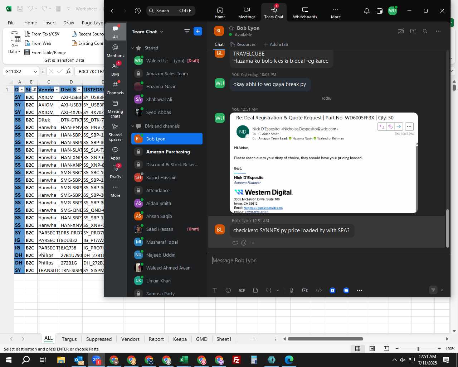The image size is (458, 367).
Task: Click the share screen icon in chat header
Action: [413, 31]
